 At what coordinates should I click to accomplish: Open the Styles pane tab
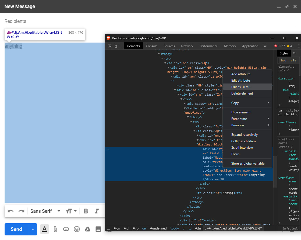284,53
